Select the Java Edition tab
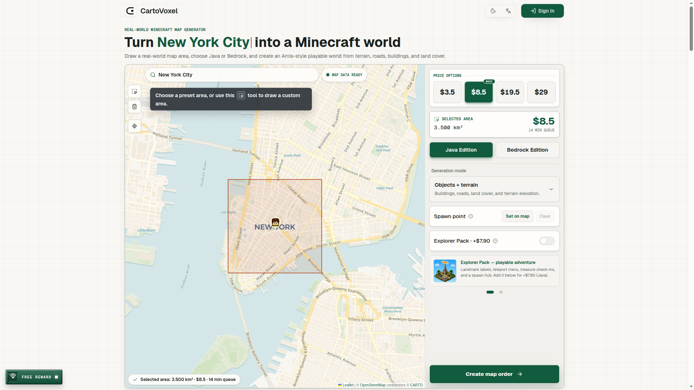The image size is (694, 390). (461, 150)
